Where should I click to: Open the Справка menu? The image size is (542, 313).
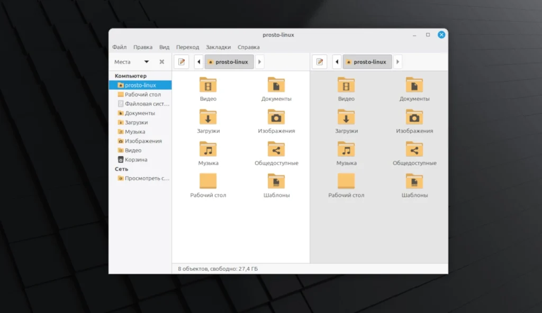pos(249,47)
